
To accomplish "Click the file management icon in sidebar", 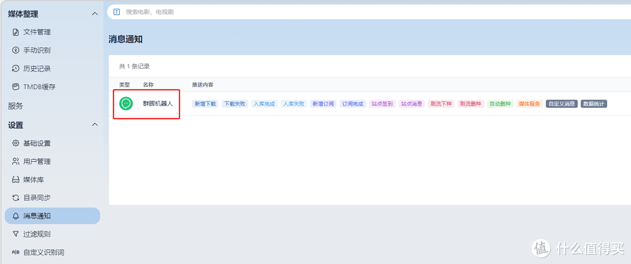I will [16, 32].
